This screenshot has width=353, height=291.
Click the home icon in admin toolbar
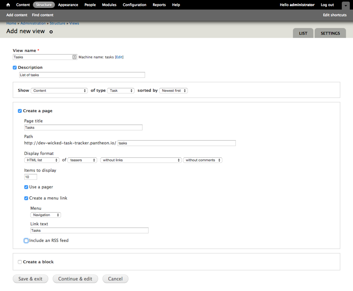point(8,5)
